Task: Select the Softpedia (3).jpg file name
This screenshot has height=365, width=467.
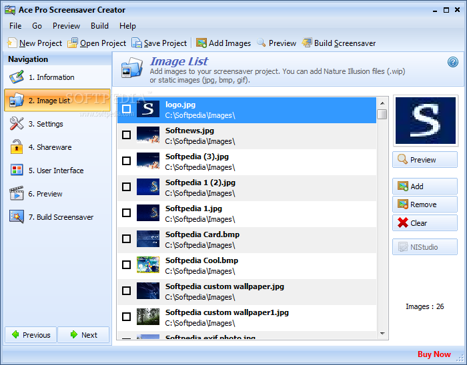Action: click(x=197, y=157)
